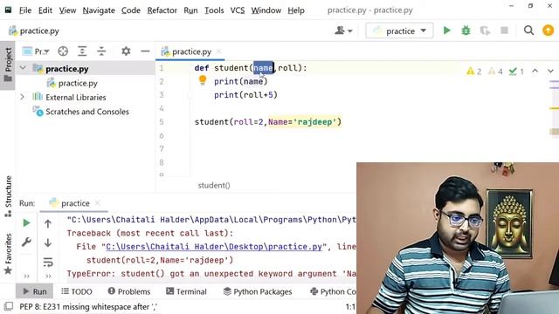Open Python Packages tool window
Viewport: 559px width, 314px height.
[258, 291]
